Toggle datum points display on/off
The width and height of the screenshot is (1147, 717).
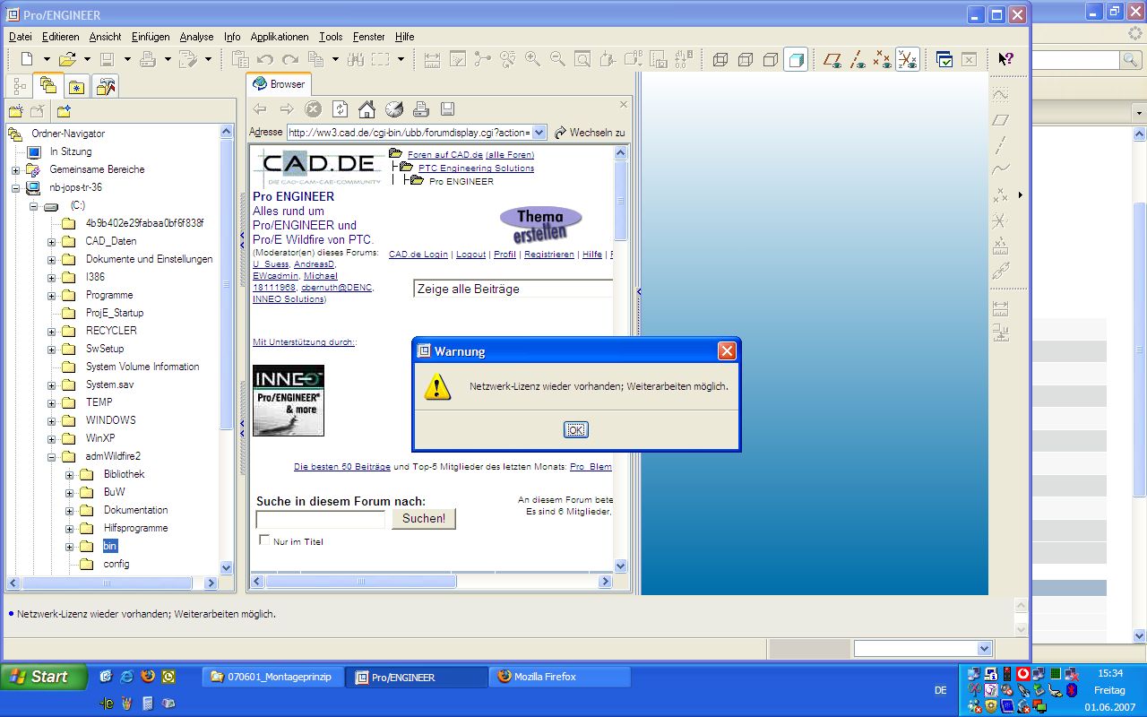point(883,59)
